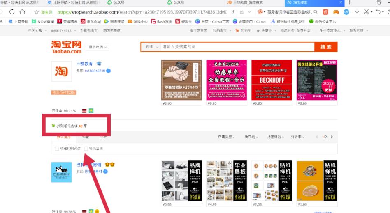Switch to the 销量 sort tab

click(86, 137)
